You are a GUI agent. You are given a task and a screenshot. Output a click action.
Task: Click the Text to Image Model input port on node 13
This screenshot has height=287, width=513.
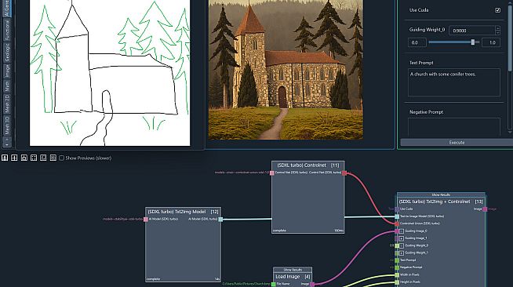397,216
